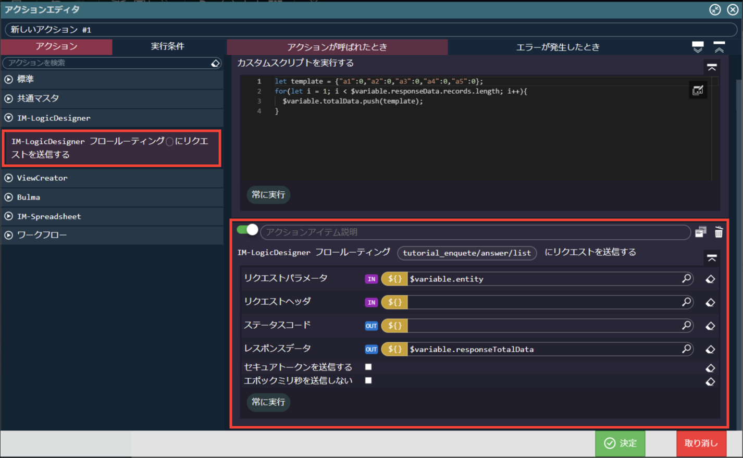Click the empty リクエストヘッダ value field
Screen dimensions: 743x458
[544, 302]
